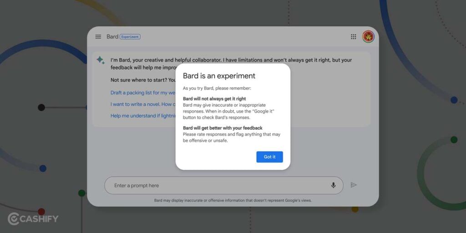This screenshot has width=466, height=233.
Task: Click the disclaimer text below the prompt box
Action: [x=233, y=201]
